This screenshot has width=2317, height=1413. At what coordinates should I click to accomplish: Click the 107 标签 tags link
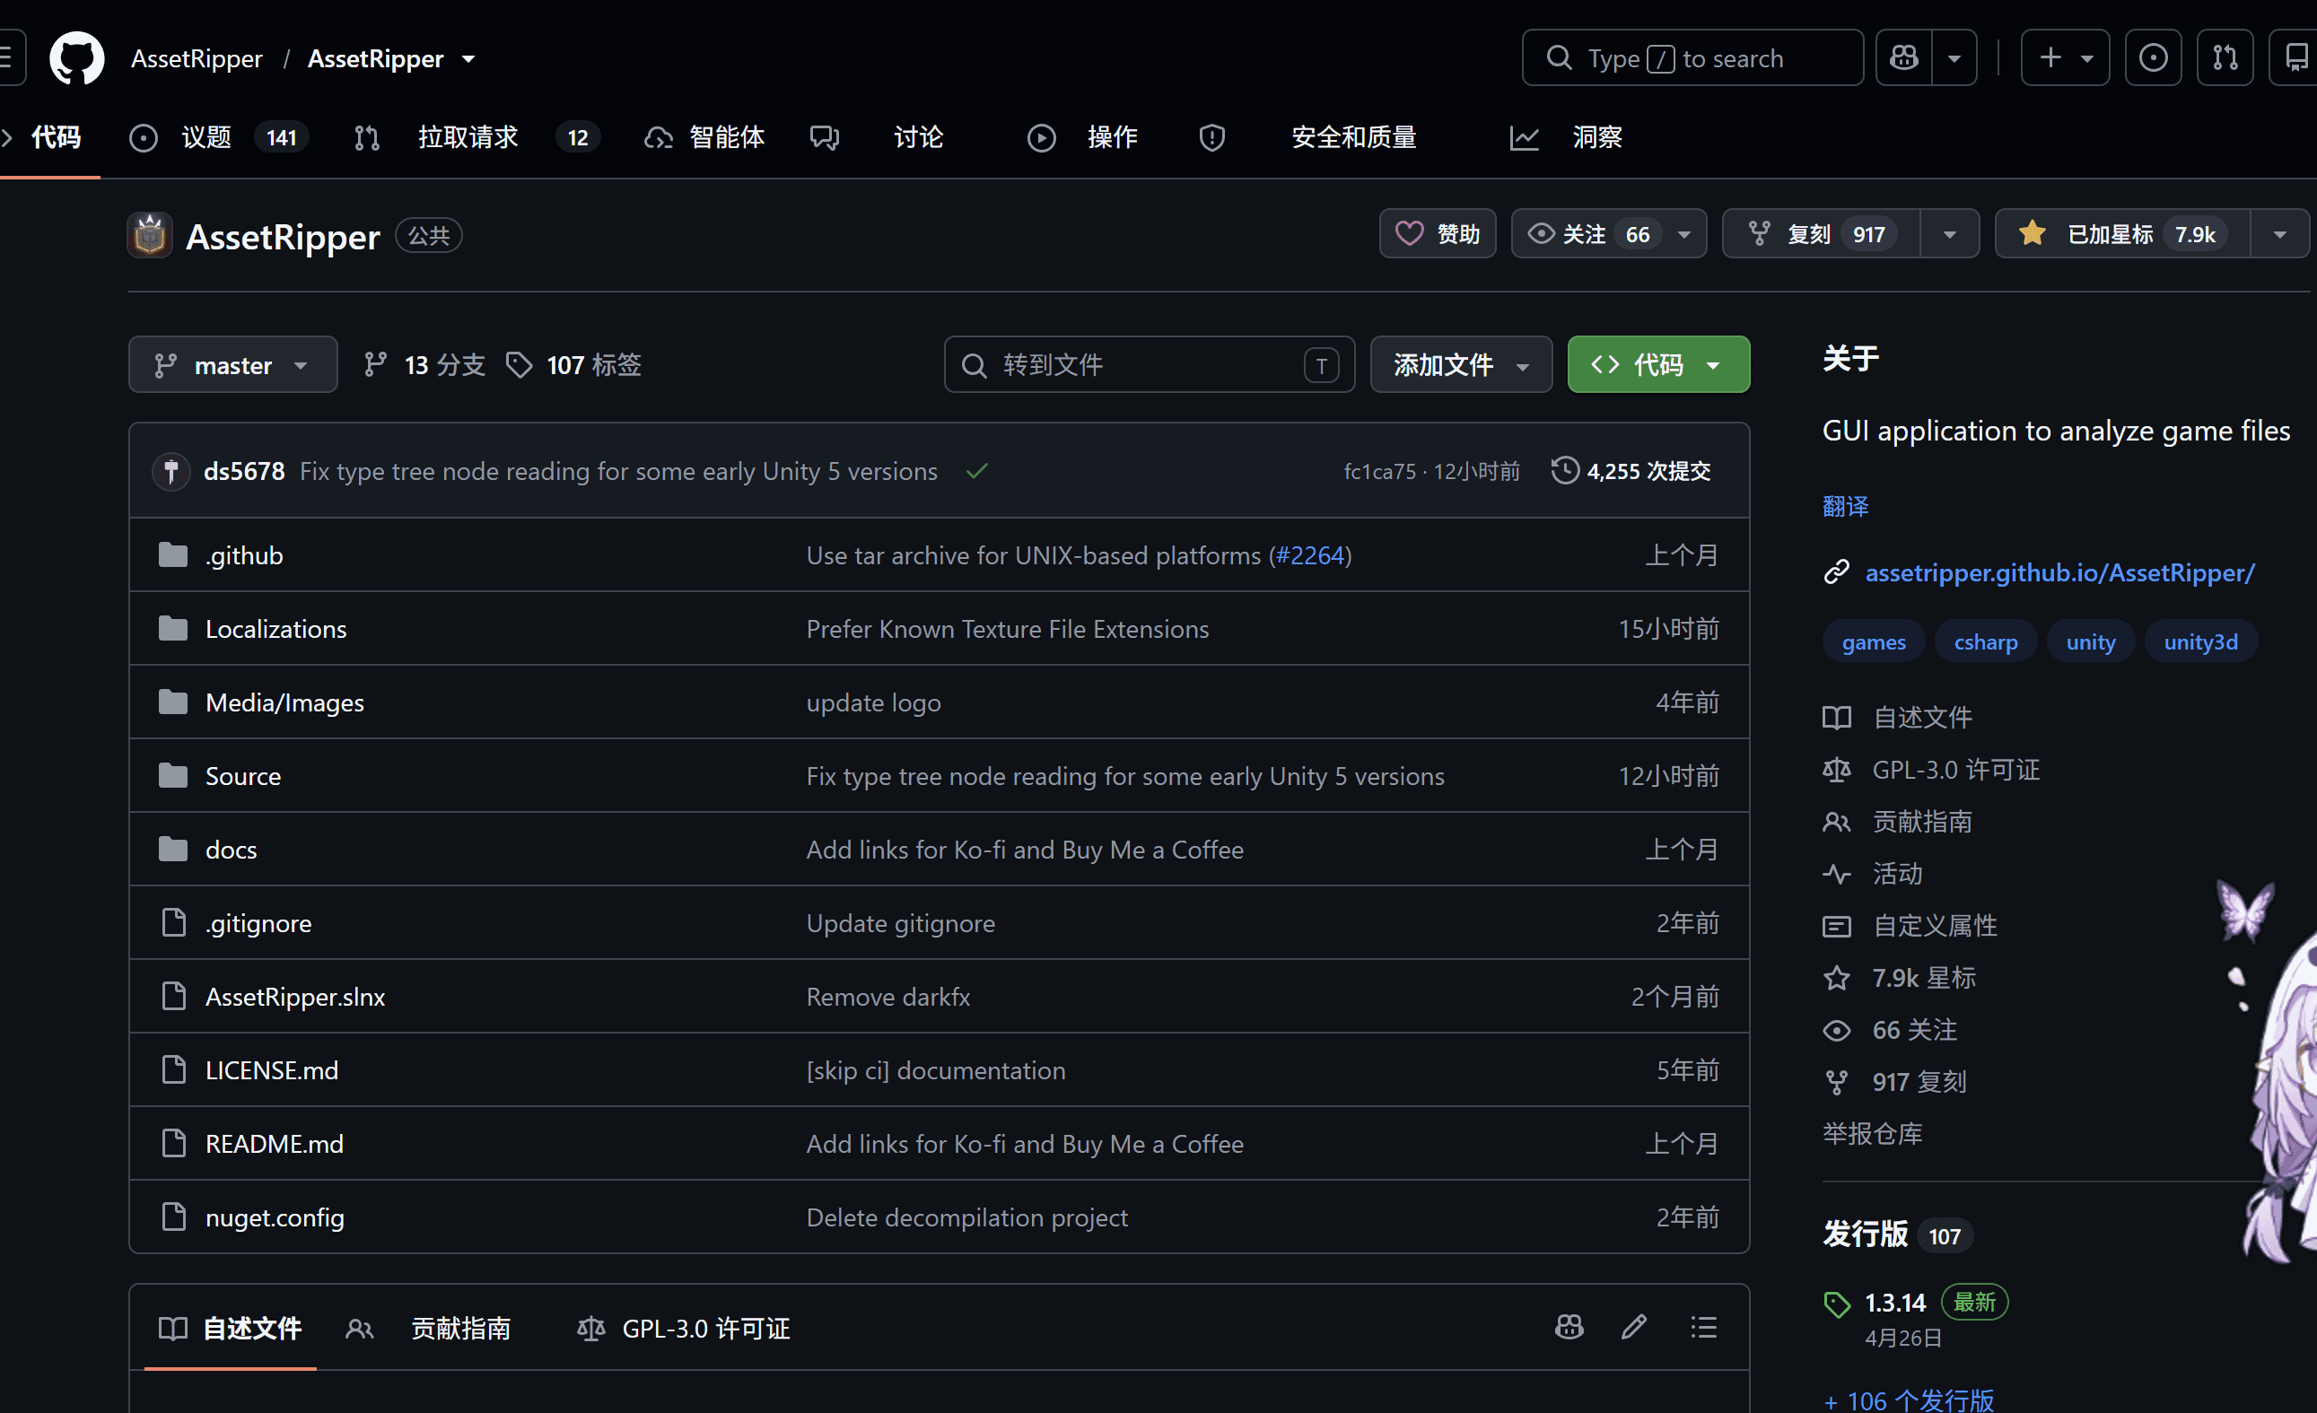click(573, 365)
